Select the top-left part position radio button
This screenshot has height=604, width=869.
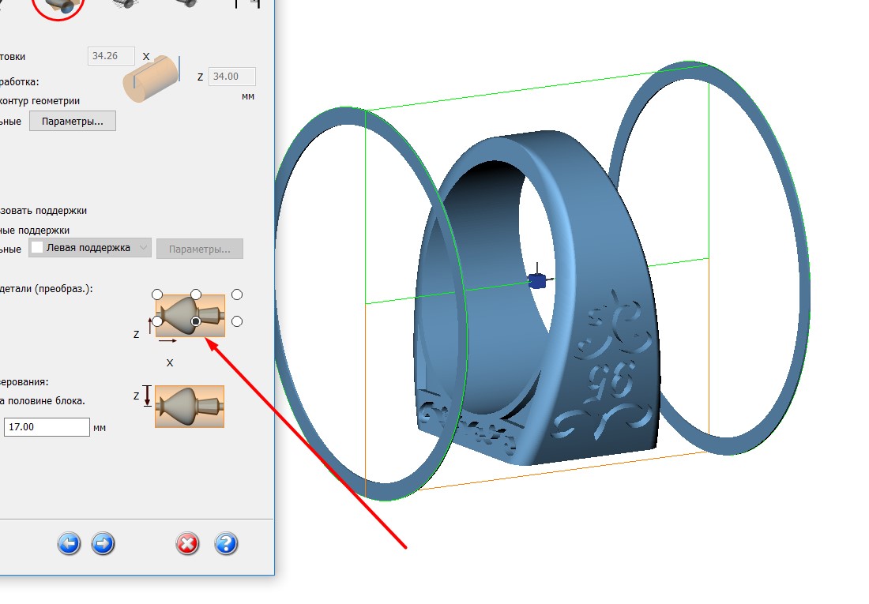pos(157,294)
